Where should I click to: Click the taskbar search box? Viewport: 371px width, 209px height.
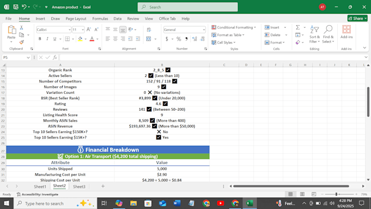[x=55, y=204]
